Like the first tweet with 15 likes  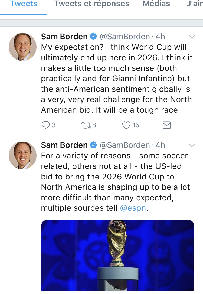click(x=127, y=125)
